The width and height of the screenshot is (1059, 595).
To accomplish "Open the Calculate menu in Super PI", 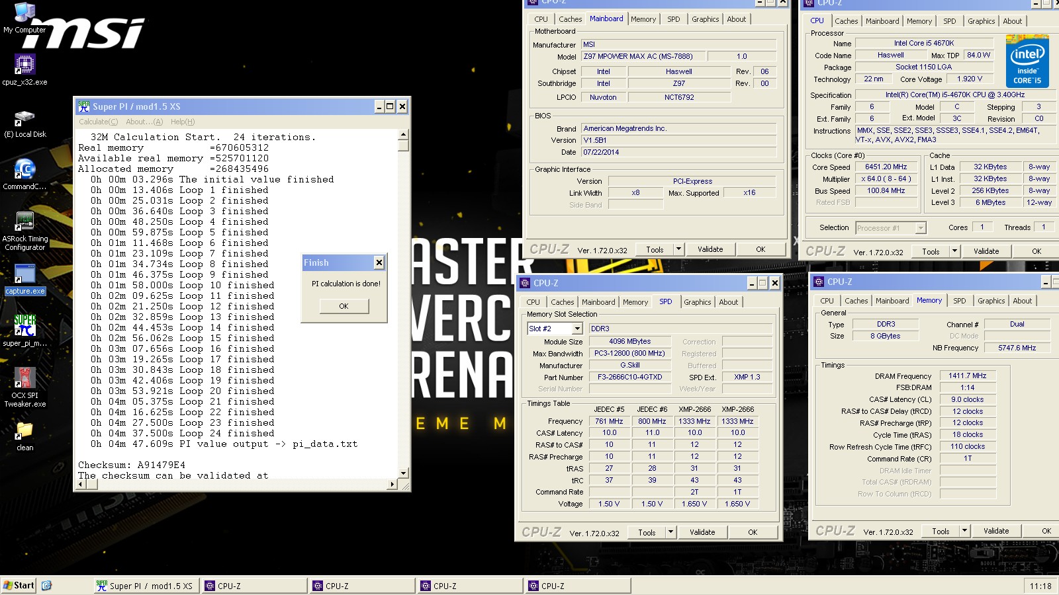I will pyautogui.click(x=99, y=122).
